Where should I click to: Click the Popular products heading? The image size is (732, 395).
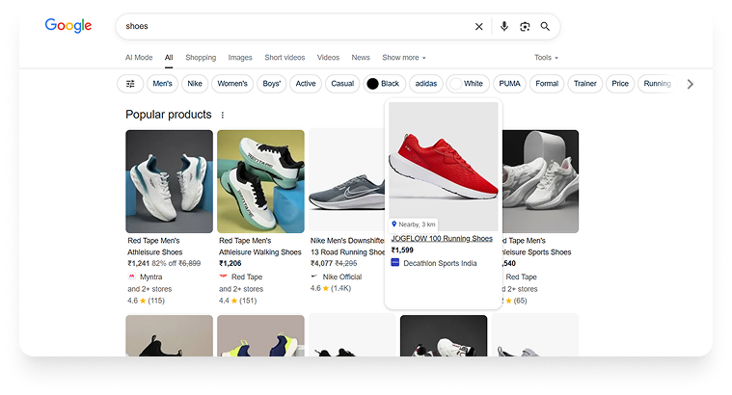169,115
